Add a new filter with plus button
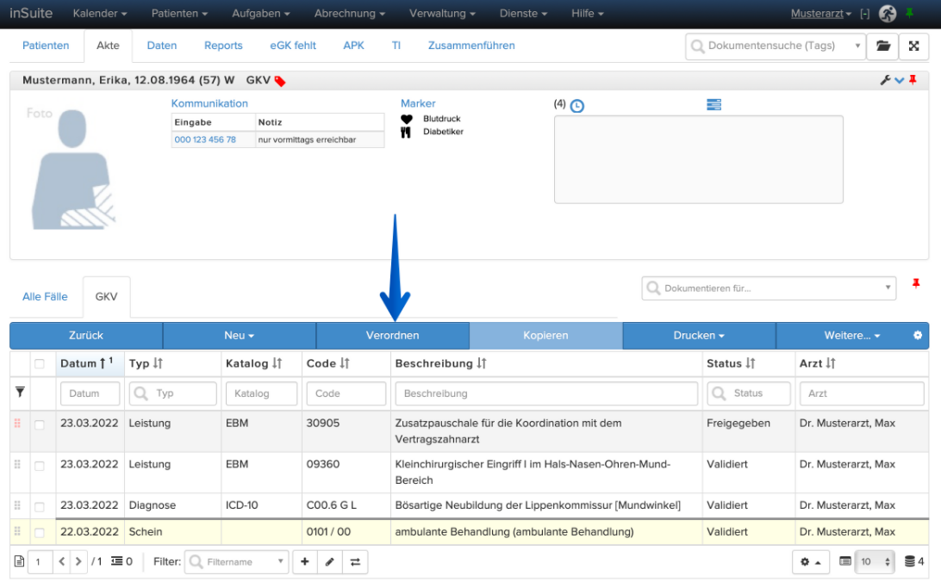 [x=305, y=561]
